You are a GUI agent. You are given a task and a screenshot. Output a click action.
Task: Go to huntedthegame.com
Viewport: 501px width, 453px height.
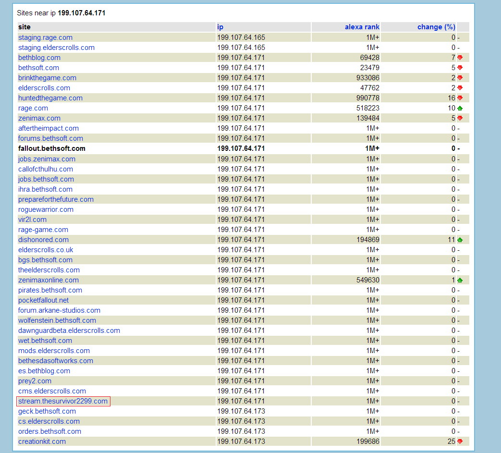tap(50, 98)
